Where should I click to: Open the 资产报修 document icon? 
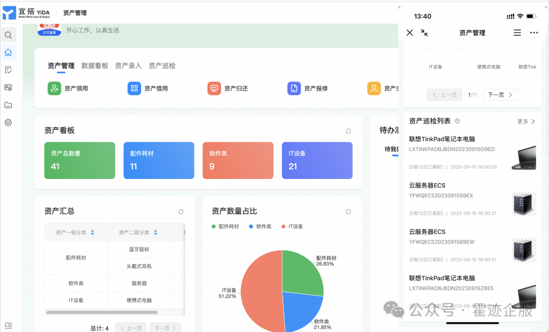coord(294,88)
